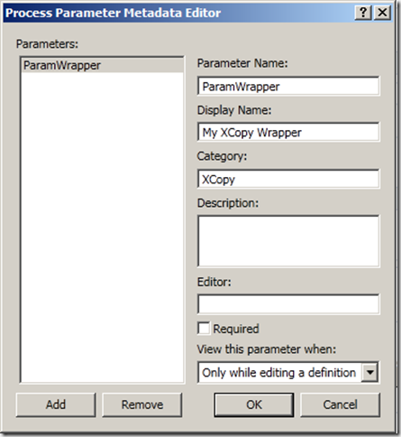Click the Category field containing XCopy

(288, 179)
